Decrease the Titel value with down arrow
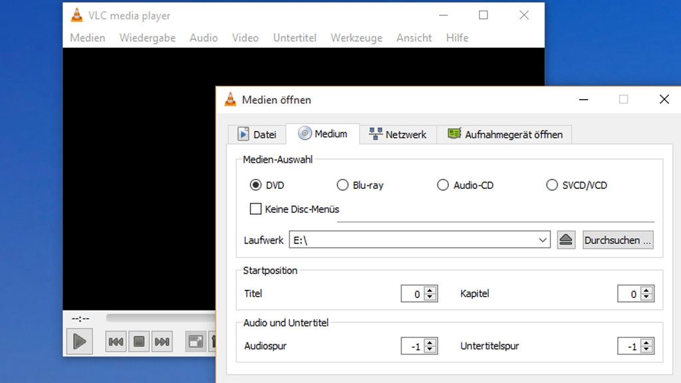Viewport: 681px width, 383px height. point(430,297)
